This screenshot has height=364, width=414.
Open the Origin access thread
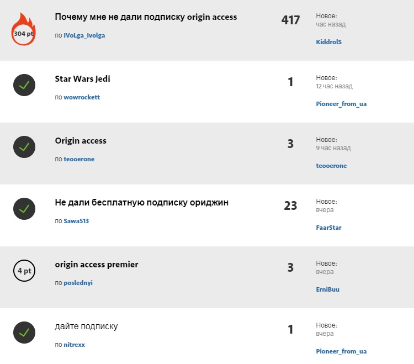click(81, 141)
